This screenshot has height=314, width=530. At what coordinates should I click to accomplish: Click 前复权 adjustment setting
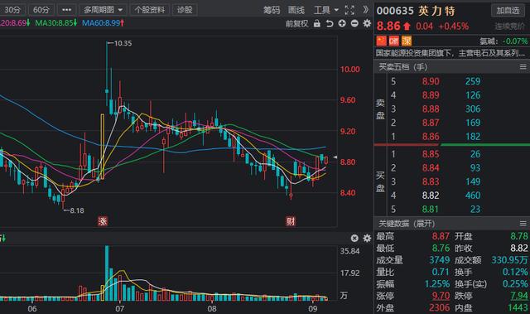tap(296, 24)
